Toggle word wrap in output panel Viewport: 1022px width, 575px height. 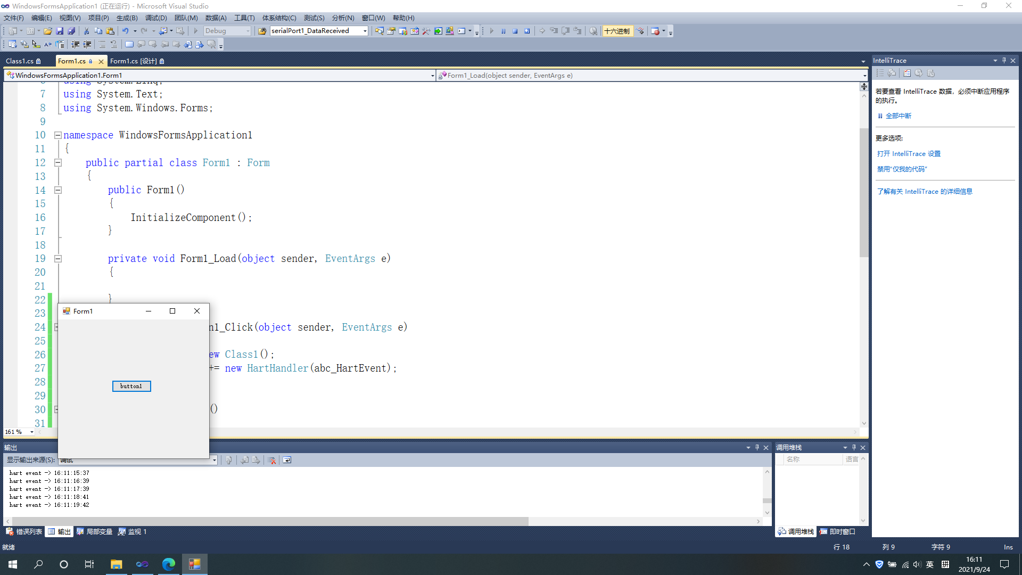point(287,461)
